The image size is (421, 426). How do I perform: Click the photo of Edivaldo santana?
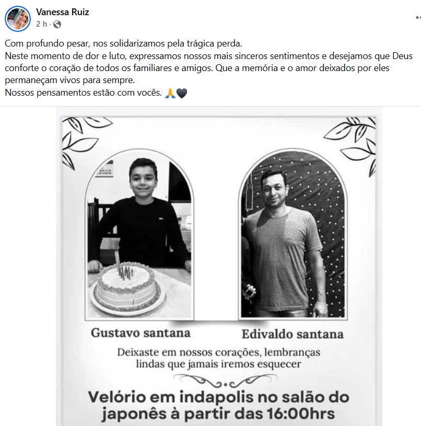point(293,234)
